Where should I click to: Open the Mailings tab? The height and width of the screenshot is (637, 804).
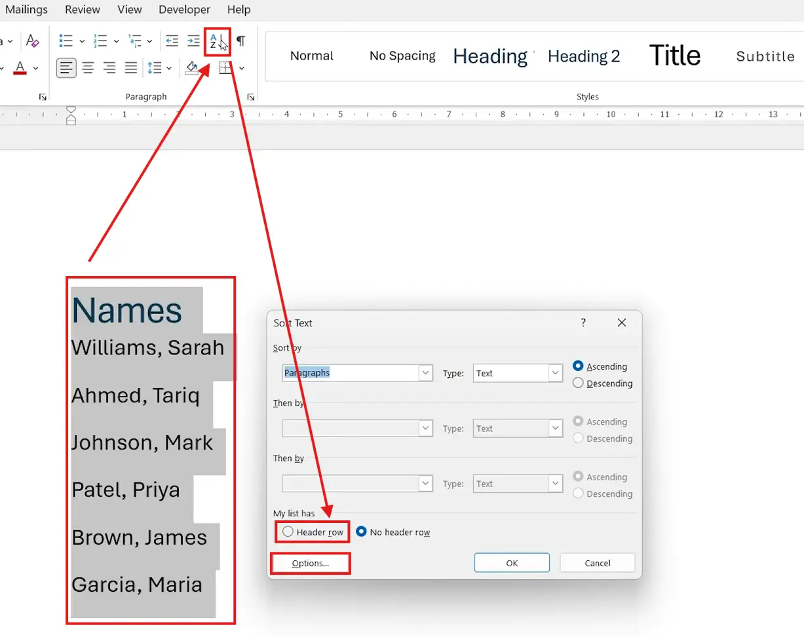coord(27,10)
